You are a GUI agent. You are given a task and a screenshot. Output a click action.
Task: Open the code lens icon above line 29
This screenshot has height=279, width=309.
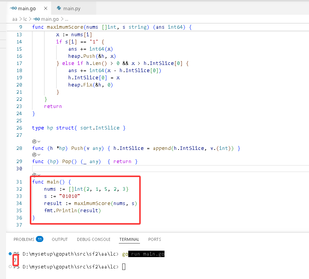[x=34, y=155]
